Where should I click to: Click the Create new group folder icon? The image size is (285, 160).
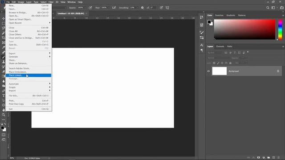click(x=269, y=157)
